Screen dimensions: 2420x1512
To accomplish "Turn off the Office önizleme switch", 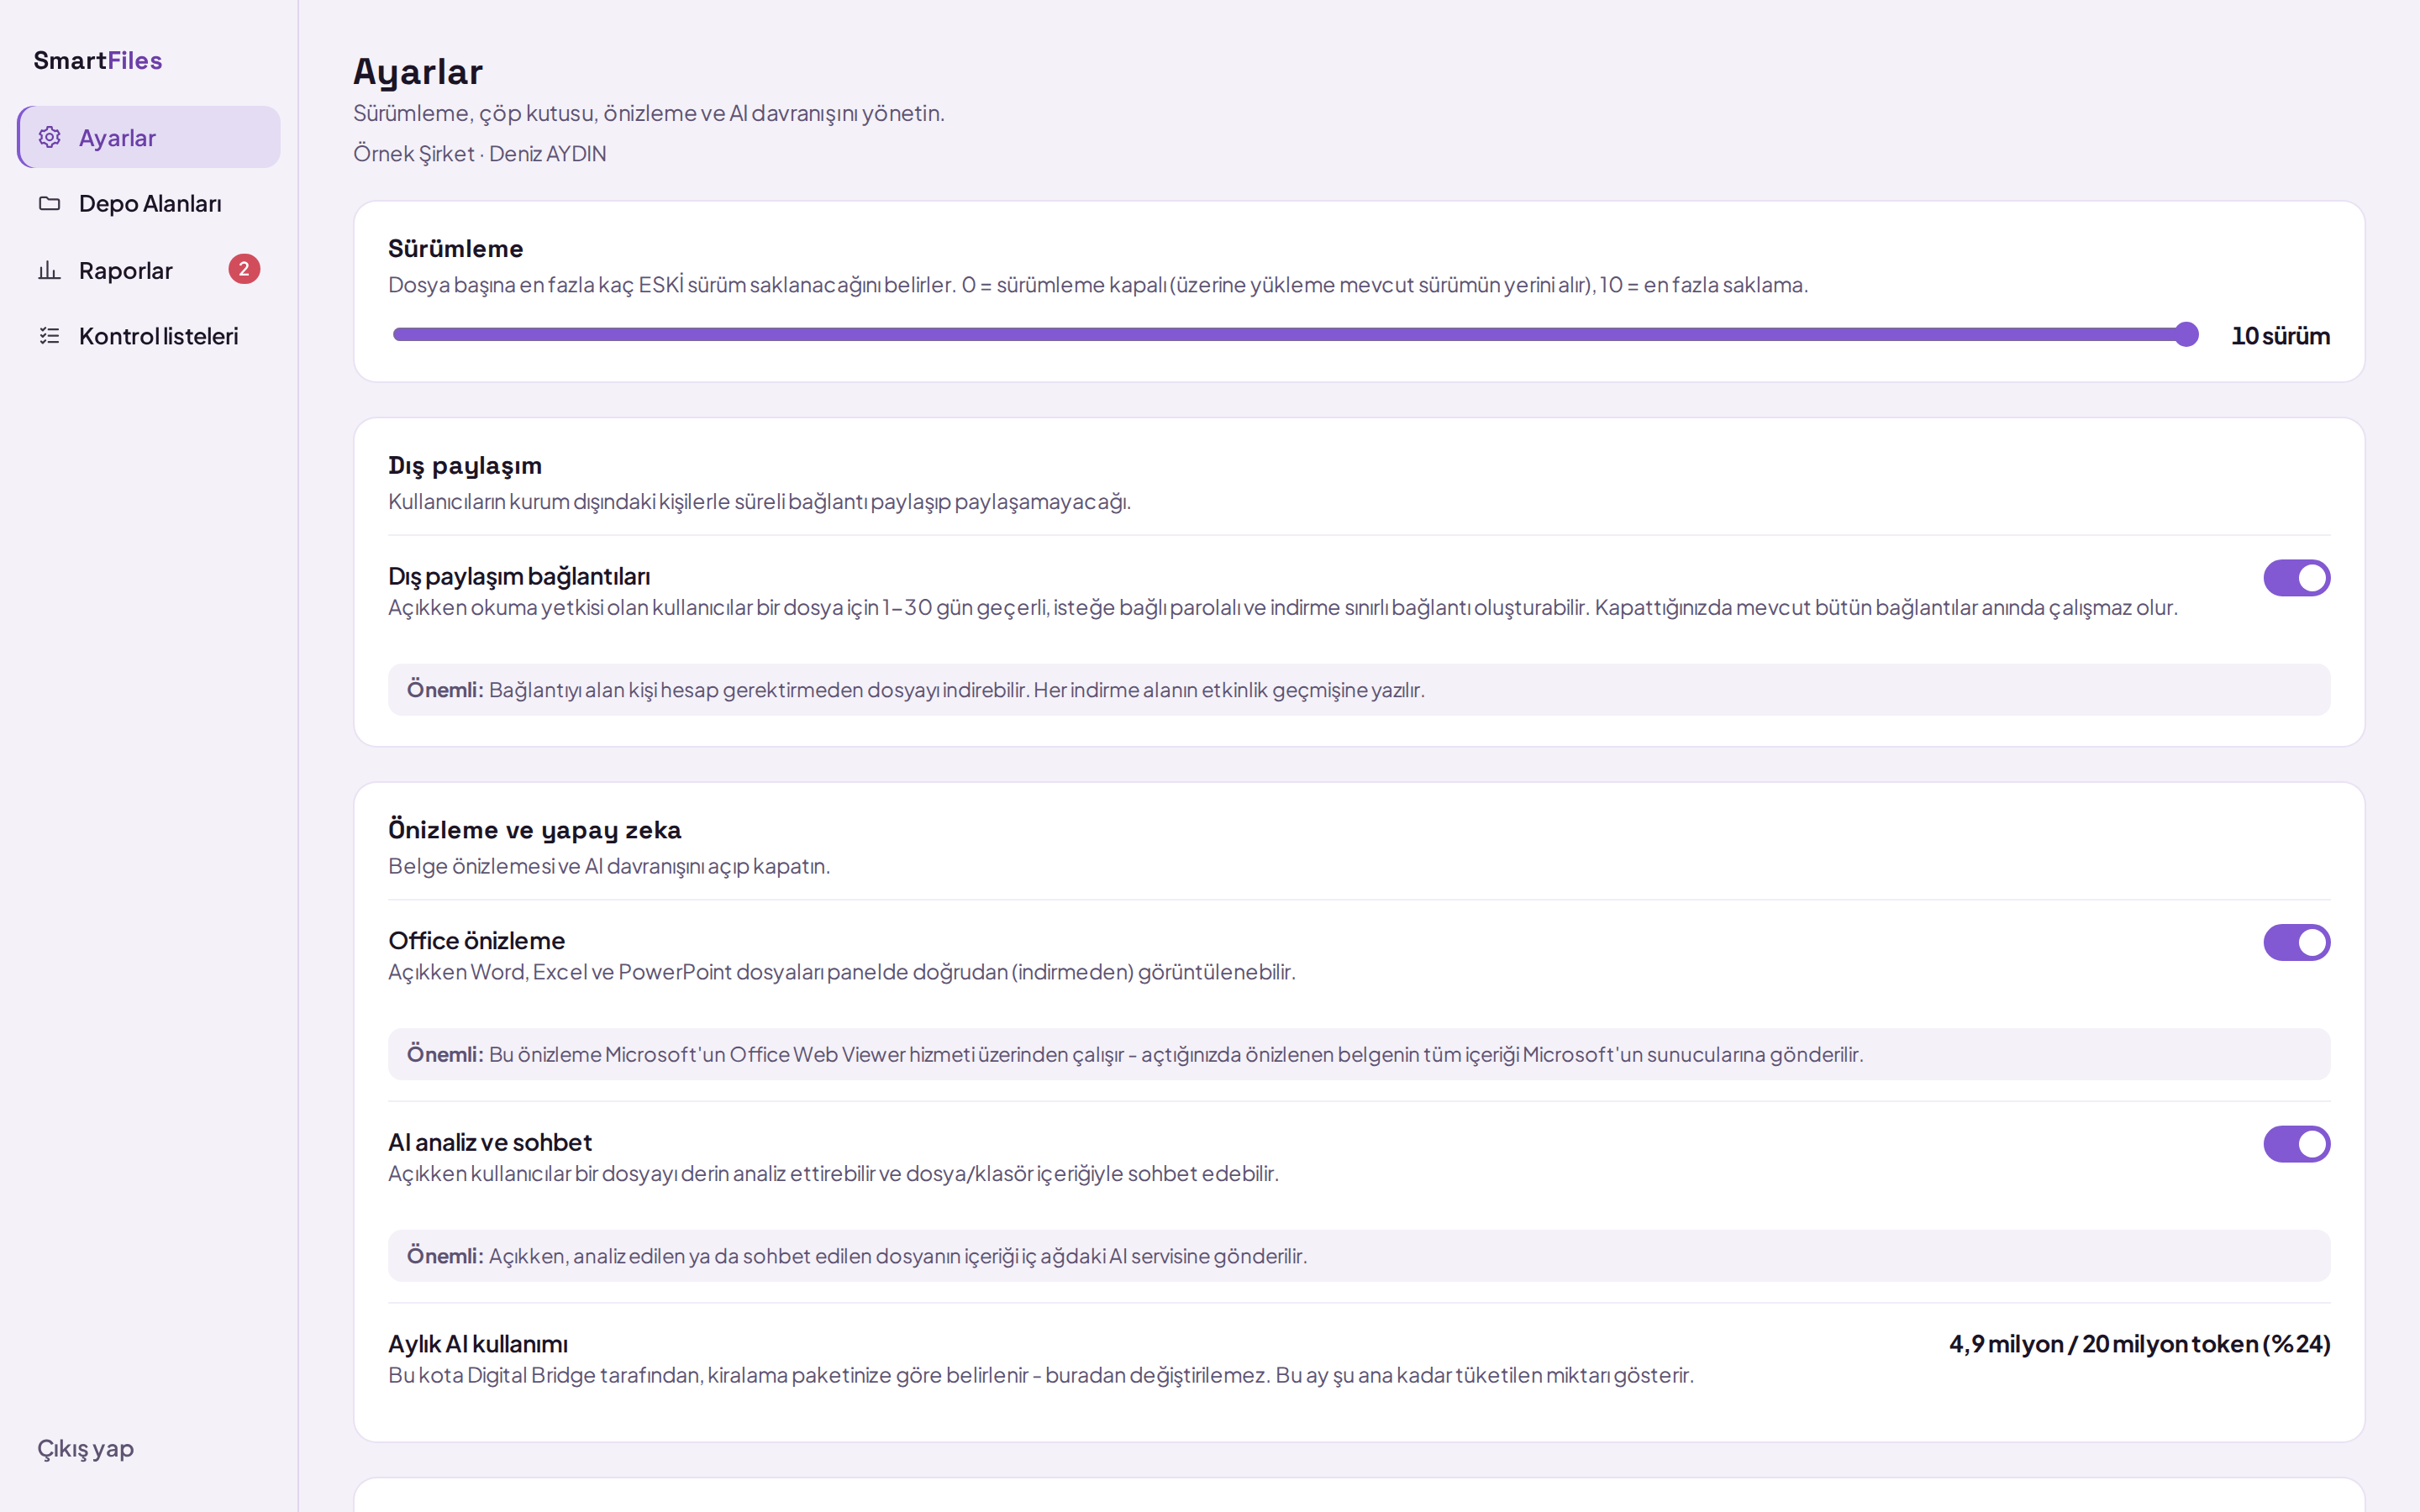I will pos(2297,942).
